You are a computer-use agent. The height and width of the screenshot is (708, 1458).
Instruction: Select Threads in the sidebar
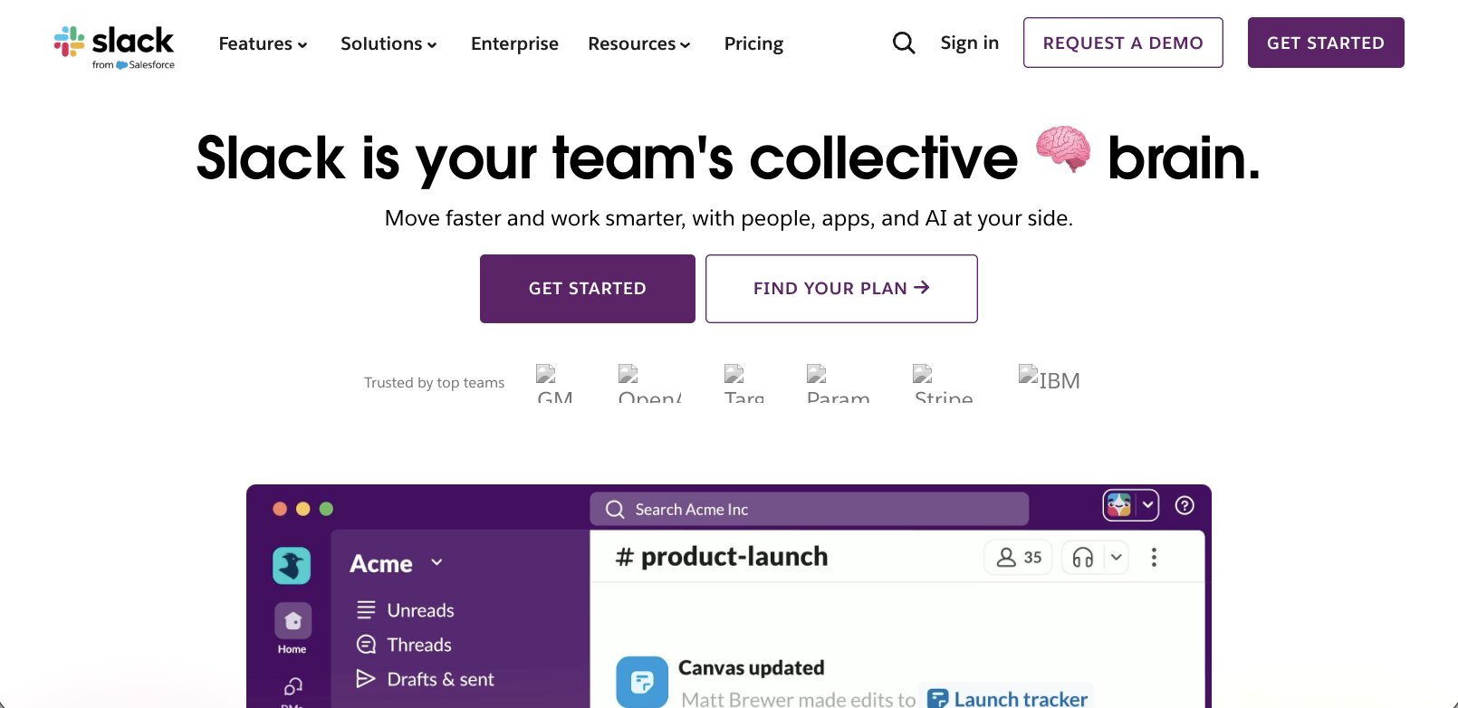coord(419,645)
